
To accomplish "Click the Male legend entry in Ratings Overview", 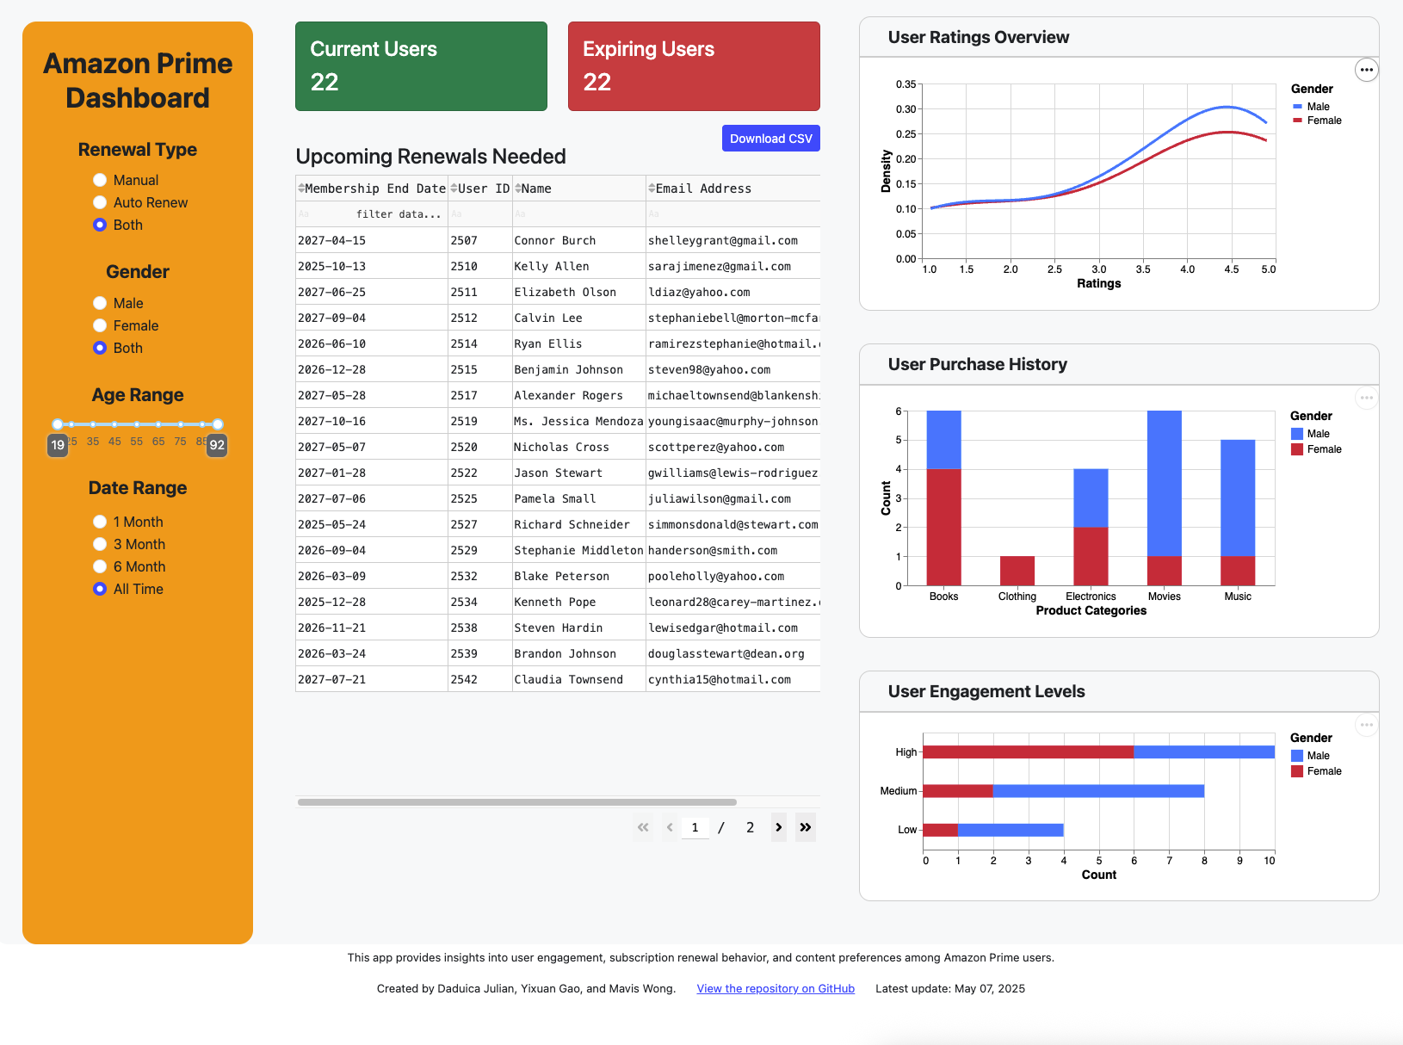I will tap(1310, 107).
